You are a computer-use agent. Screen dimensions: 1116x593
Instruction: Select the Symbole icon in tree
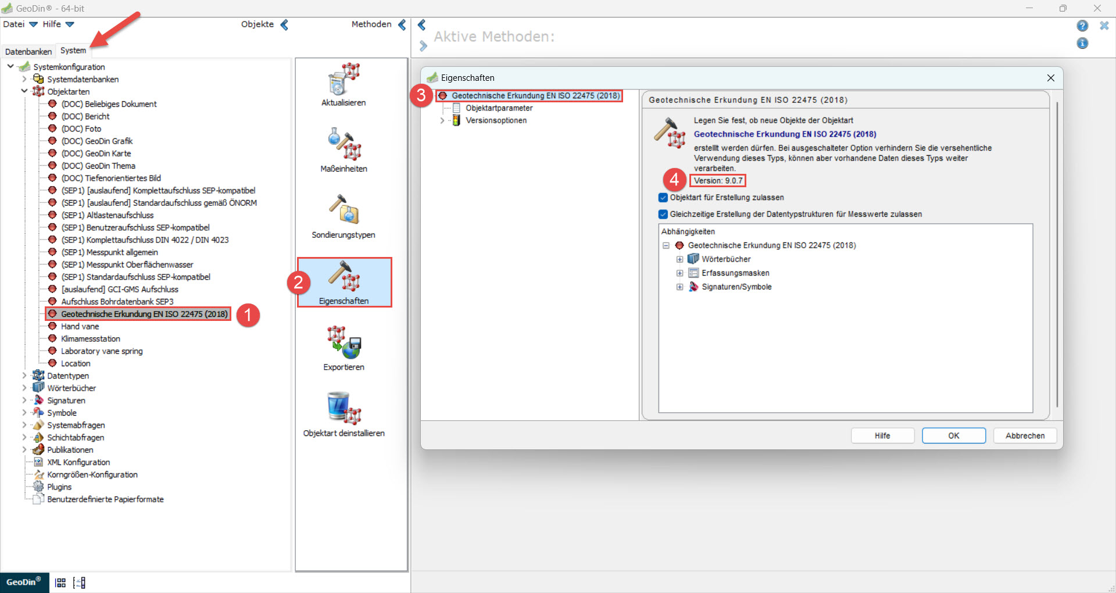38,413
